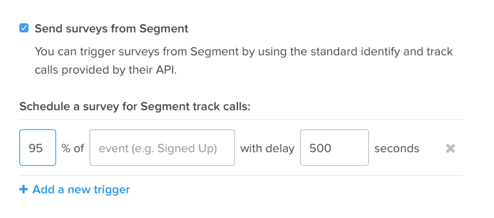Click the "calls provided by their API" text line
Image resolution: width=494 pixels, height=218 pixels.
(105, 70)
